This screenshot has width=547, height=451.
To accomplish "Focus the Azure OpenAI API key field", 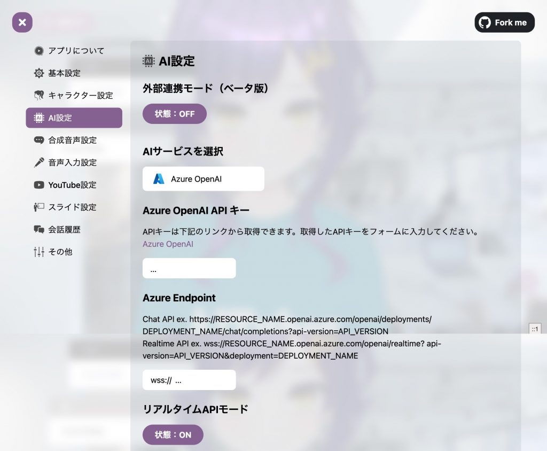I will (x=189, y=268).
